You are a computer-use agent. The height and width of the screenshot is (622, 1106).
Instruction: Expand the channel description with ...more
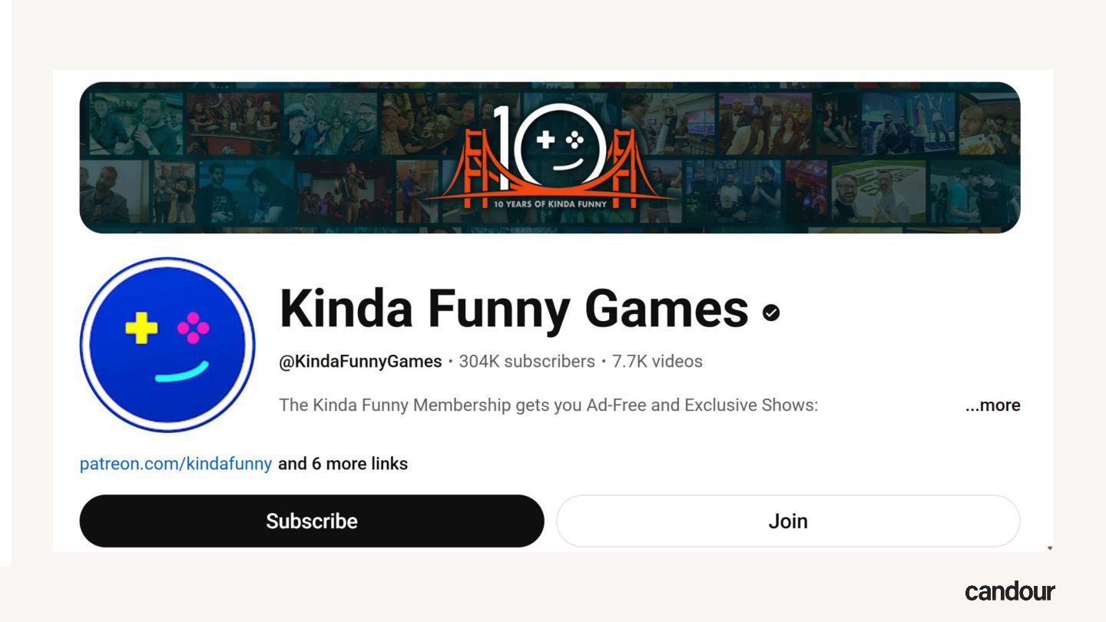[992, 405]
